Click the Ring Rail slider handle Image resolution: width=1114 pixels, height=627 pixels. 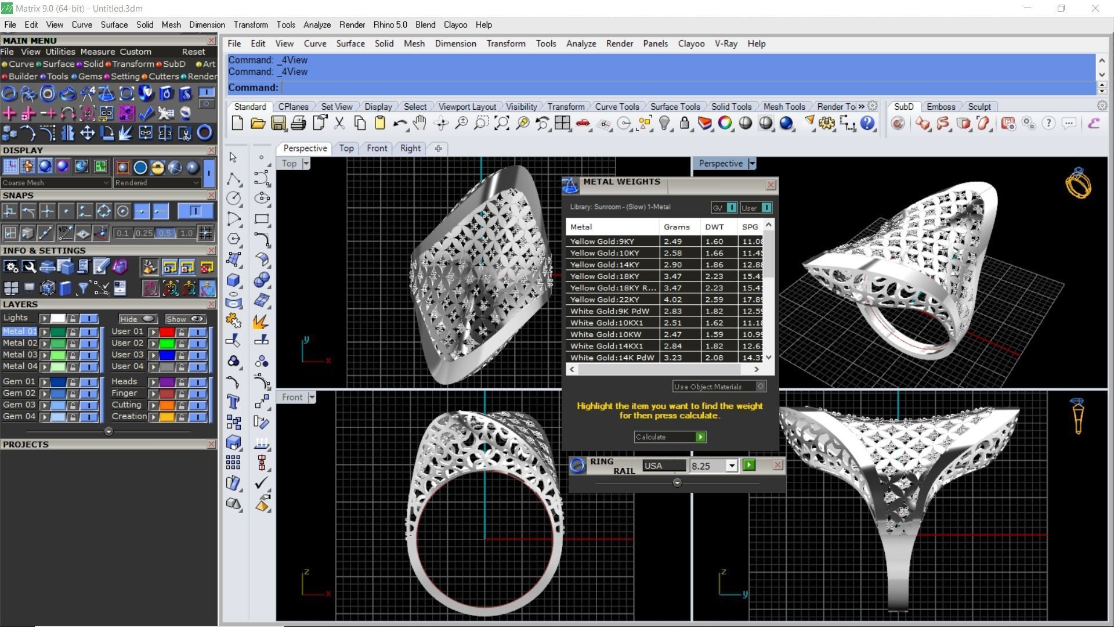[x=677, y=482]
